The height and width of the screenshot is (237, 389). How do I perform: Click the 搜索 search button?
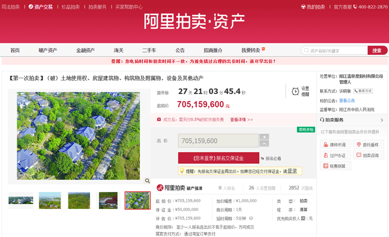tap(377, 51)
